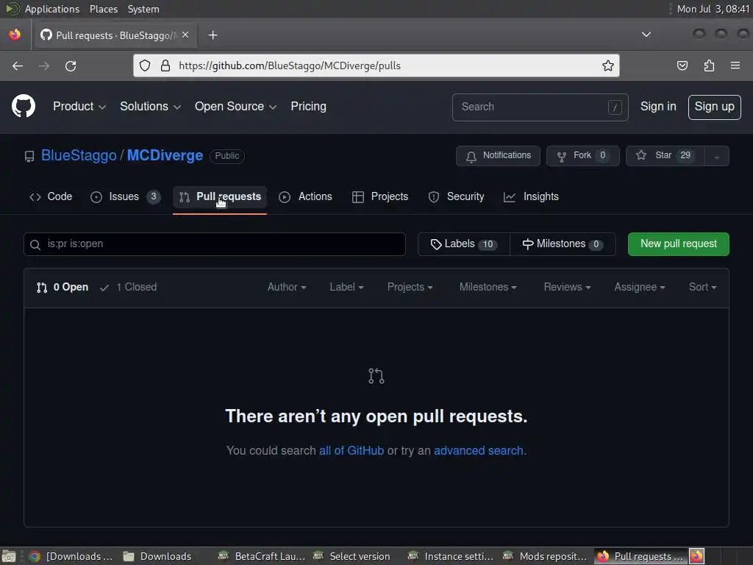Open the Places system menu
This screenshot has width=753, height=565.
pyautogui.click(x=103, y=9)
